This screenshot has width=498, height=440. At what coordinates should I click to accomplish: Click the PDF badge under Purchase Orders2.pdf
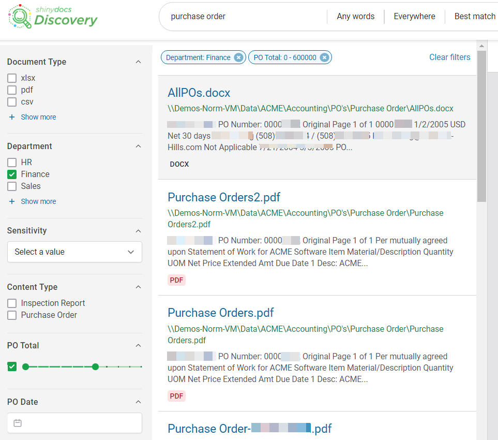[176, 280]
